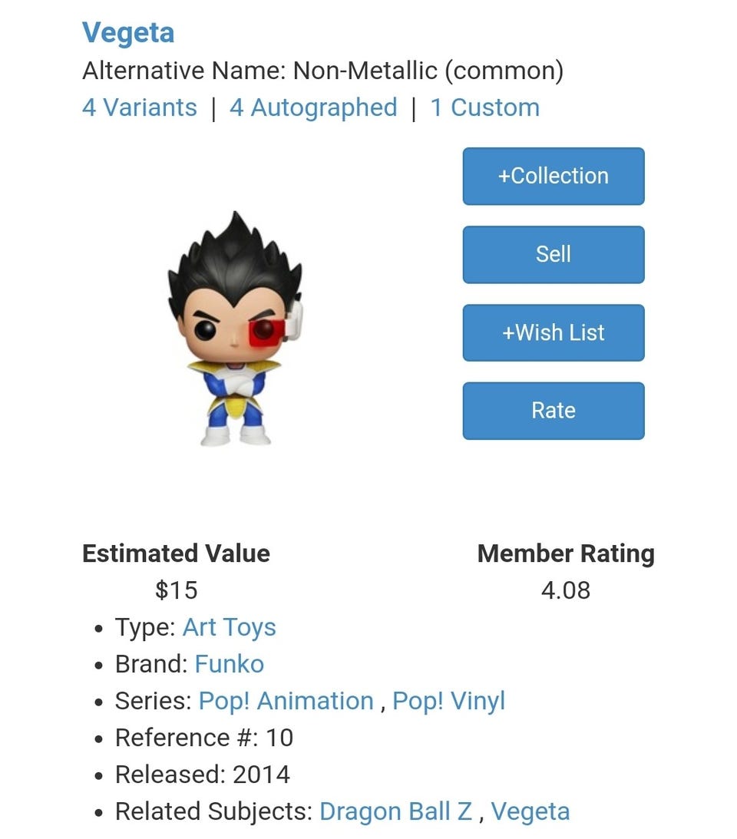This screenshot has height=839, width=737.
Task: Open the Pop! Vinyl series link
Action: pyautogui.click(x=448, y=701)
